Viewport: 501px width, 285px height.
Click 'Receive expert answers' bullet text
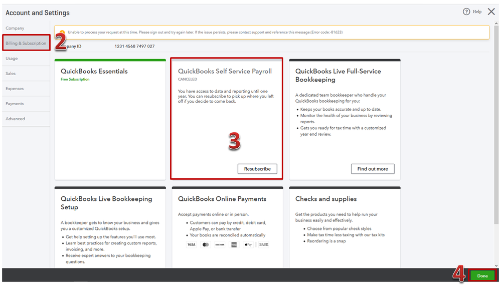108,258
